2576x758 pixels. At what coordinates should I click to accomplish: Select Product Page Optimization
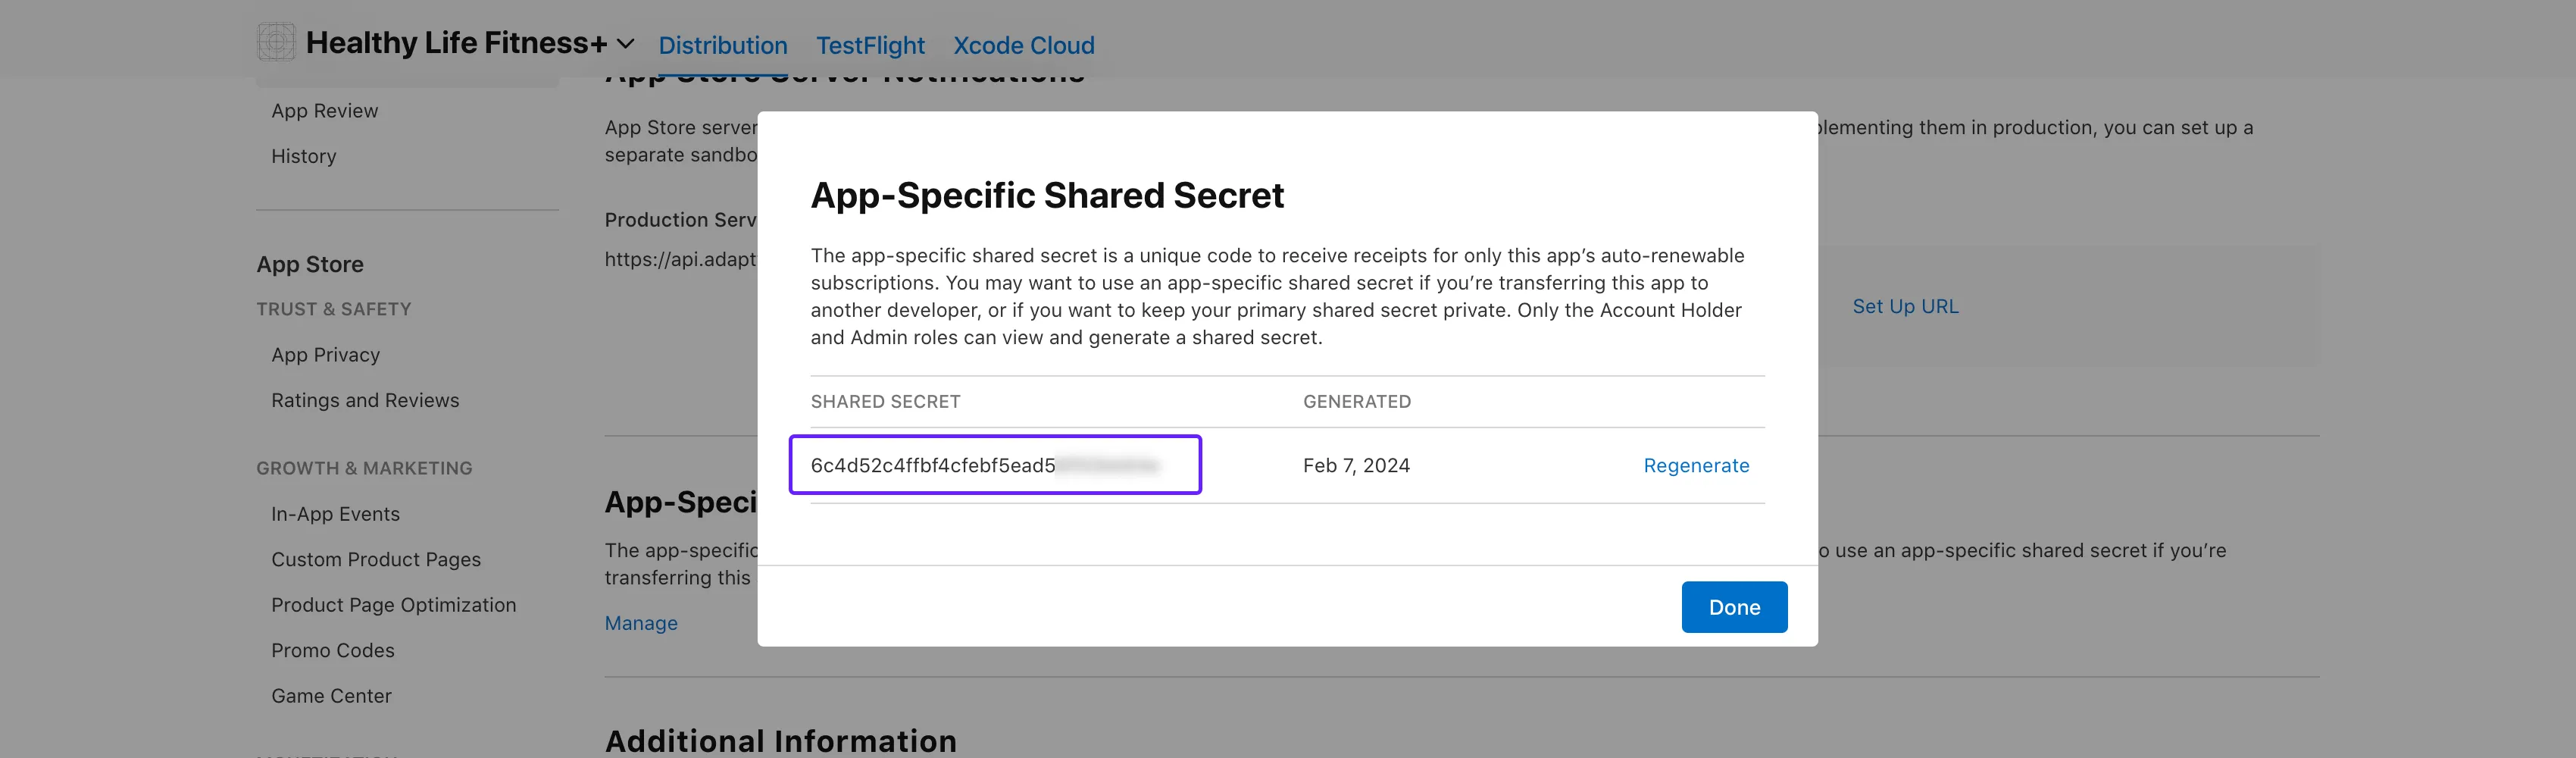click(x=393, y=605)
